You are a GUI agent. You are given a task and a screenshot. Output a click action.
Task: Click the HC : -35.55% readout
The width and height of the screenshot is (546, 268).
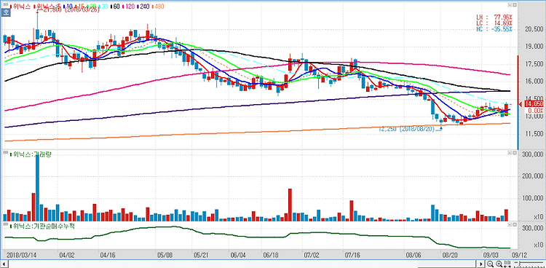tap(494, 29)
